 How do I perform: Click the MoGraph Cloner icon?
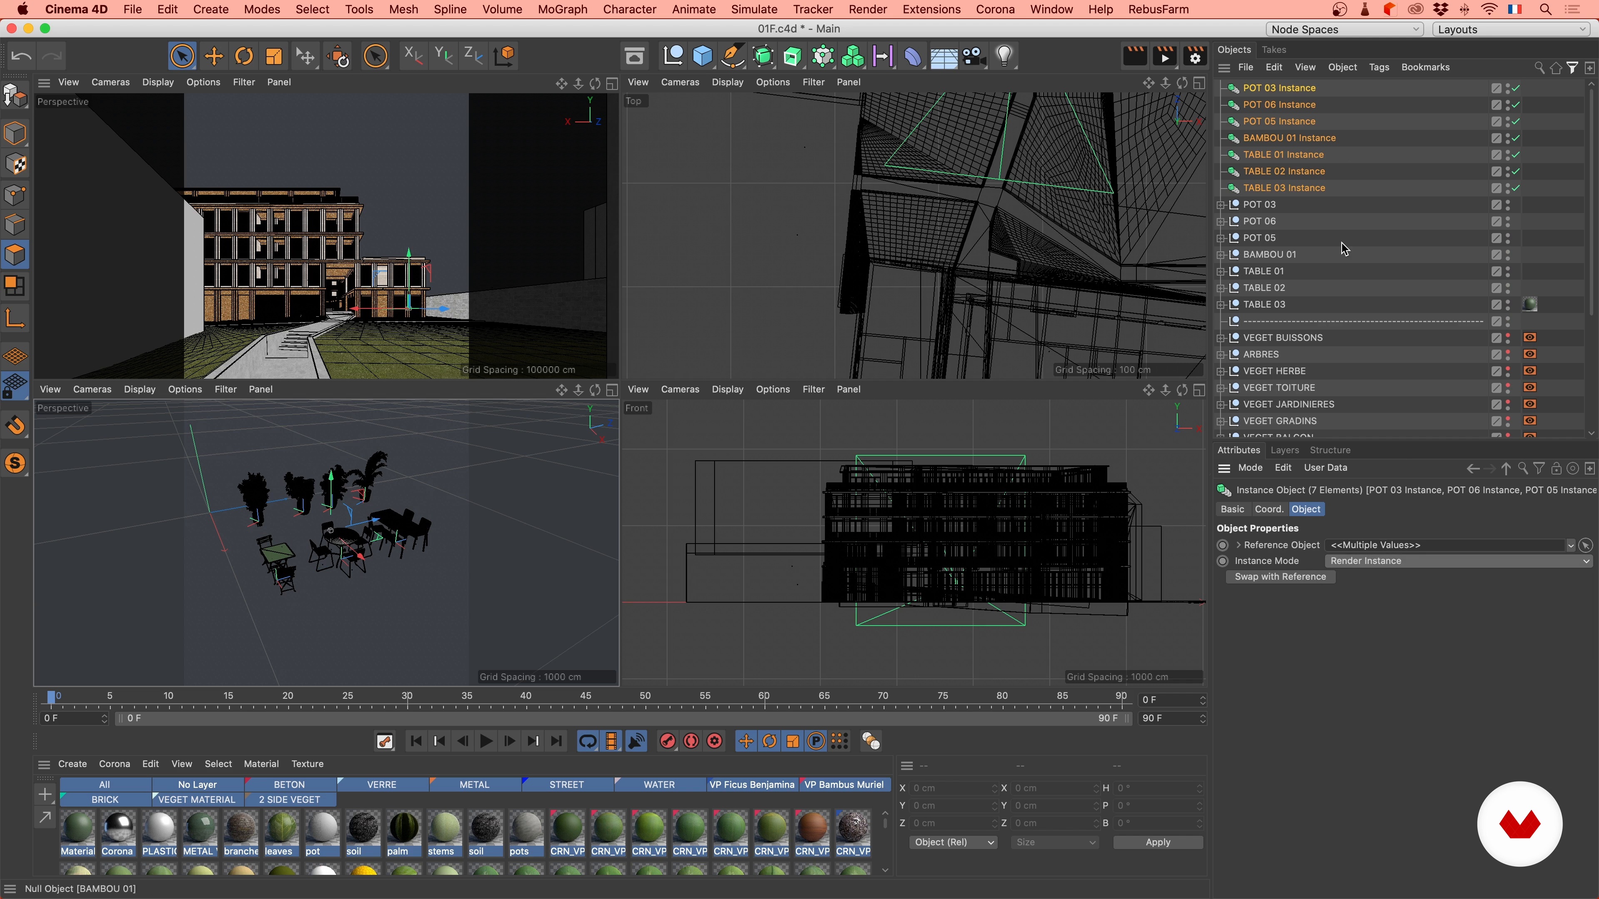click(853, 57)
